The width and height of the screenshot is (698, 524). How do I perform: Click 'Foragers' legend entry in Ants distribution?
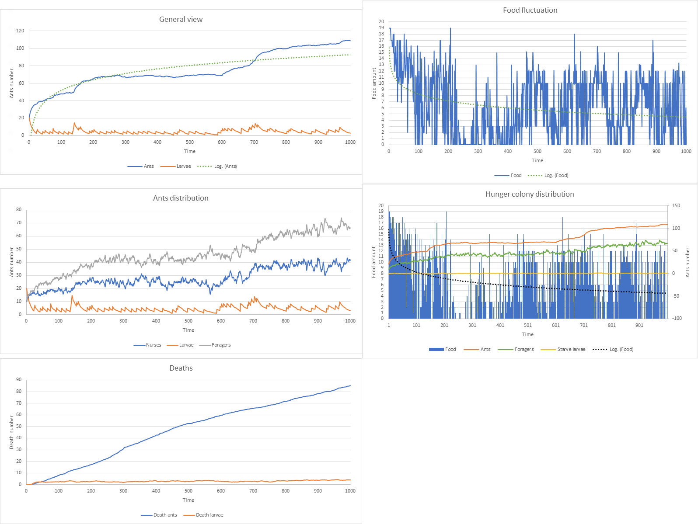(x=215, y=345)
